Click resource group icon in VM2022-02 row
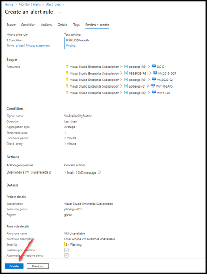Image resolution: width=207 pixels, height=274 pixels. [126, 80]
